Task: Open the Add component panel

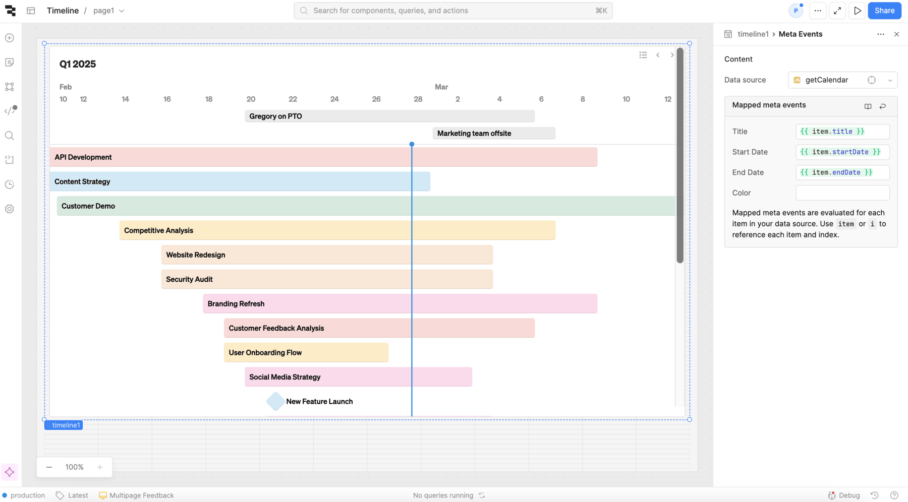Action: click(10, 38)
